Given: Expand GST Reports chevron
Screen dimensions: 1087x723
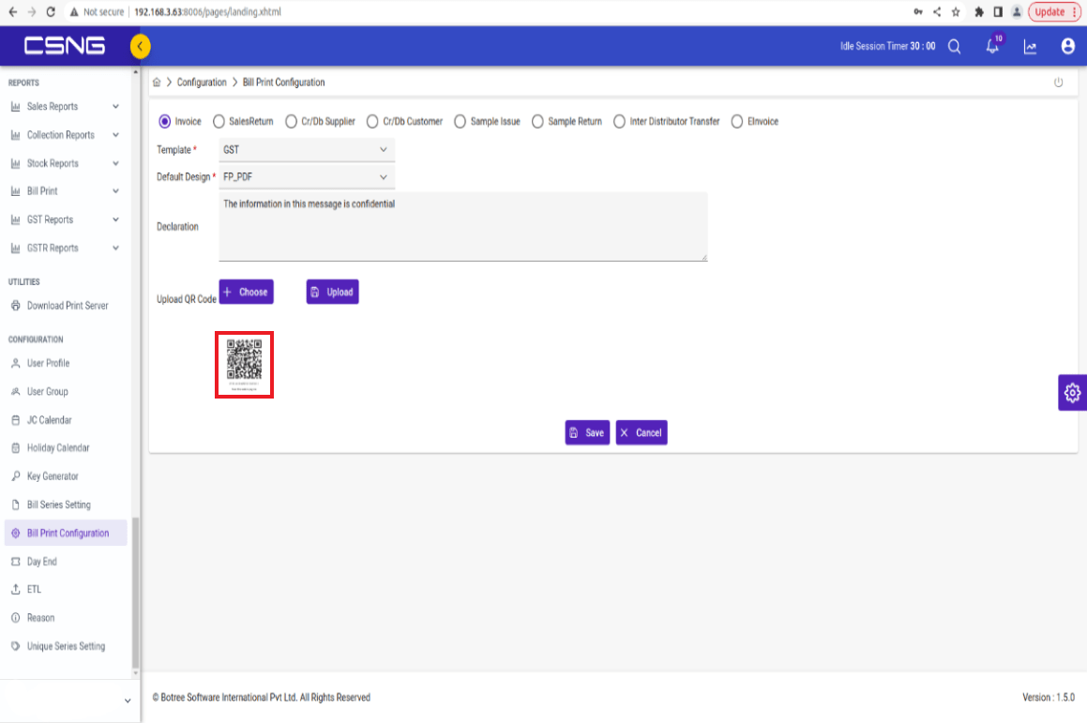Looking at the screenshot, I should coord(115,219).
